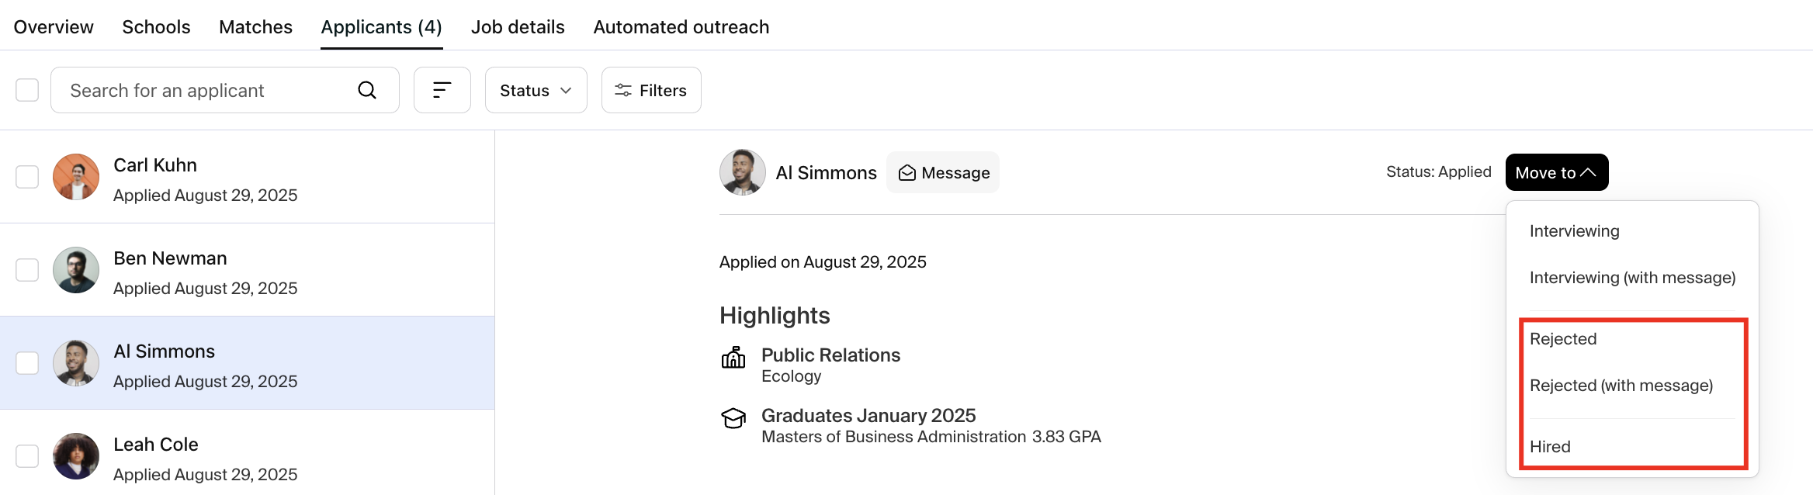Screen dimensions: 1813x495
Task: Switch to the Job details tab
Action: pyautogui.click(x=518, y=27)
